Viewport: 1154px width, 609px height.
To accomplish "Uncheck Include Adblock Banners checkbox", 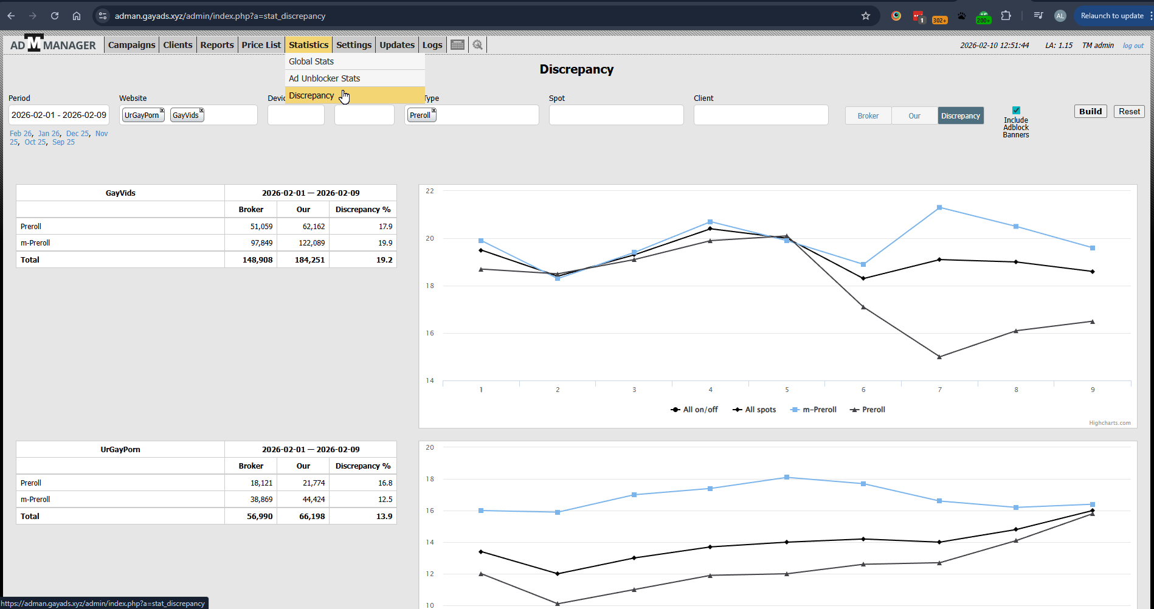I will pyautogui.click(x=1016, y=111).
